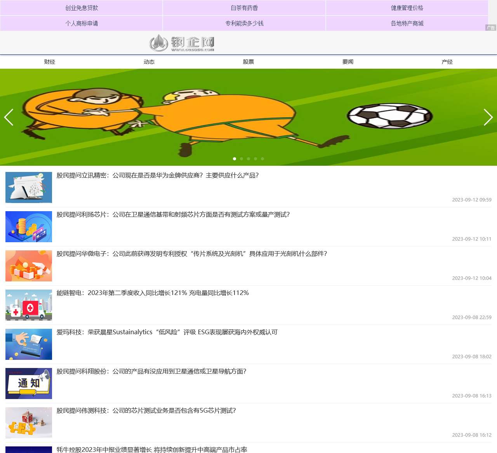Select the second carousel dot indicator
The width and height of the screenshot is (497, 453).
pyautogui.click(x=242, y=159)
